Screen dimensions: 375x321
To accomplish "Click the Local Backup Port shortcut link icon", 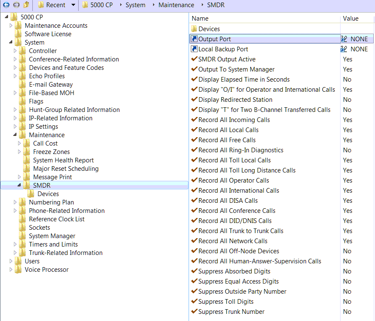I will pyautogui.click(x=194, y=49).
